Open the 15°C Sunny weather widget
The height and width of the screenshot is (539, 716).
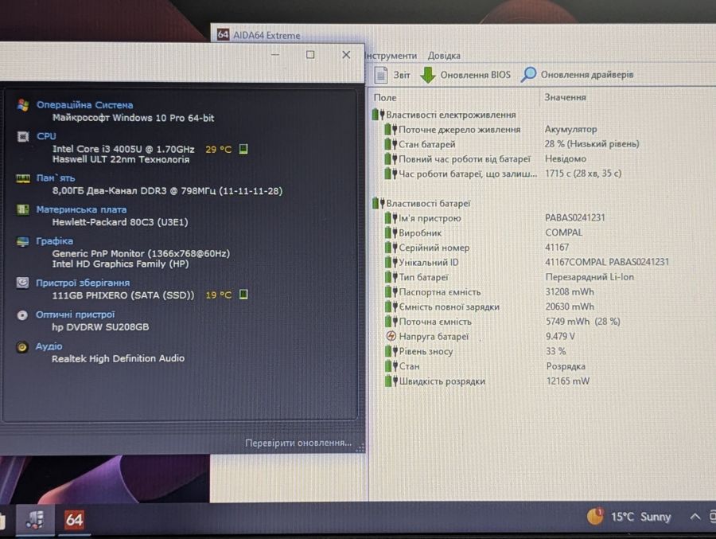click(x=628, y=517)
